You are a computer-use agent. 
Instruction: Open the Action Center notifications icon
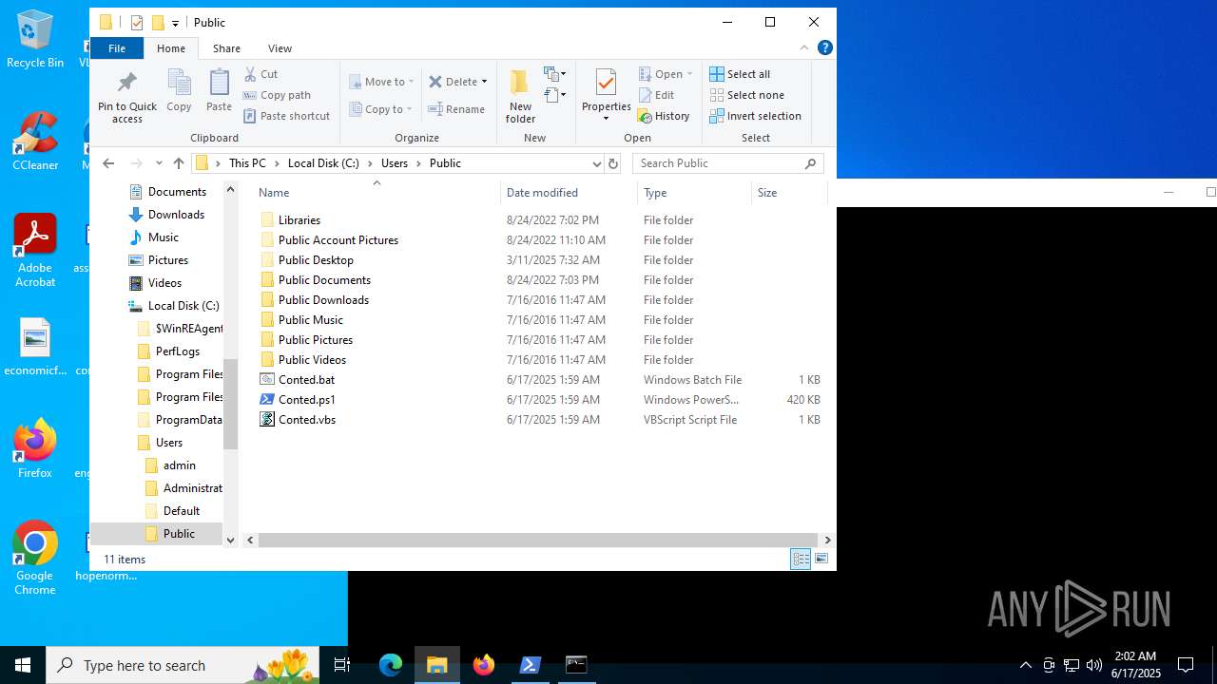(x=1186, y=665)
